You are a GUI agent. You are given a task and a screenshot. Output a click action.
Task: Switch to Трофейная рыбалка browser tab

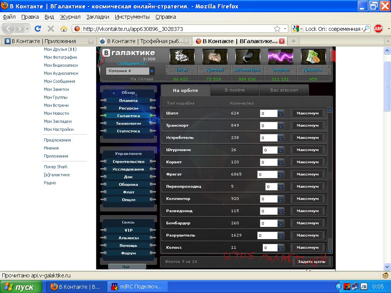(x=144, y=41)
